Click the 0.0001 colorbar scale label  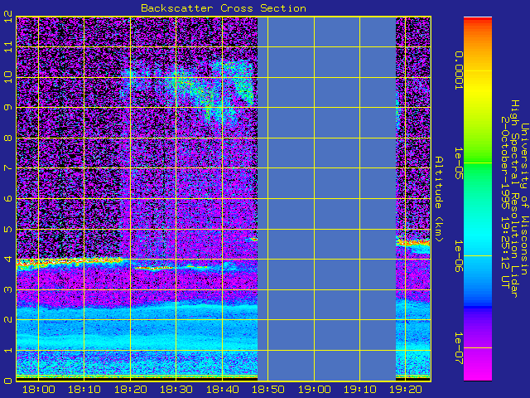pyautogui.click(x=458, y=70)
